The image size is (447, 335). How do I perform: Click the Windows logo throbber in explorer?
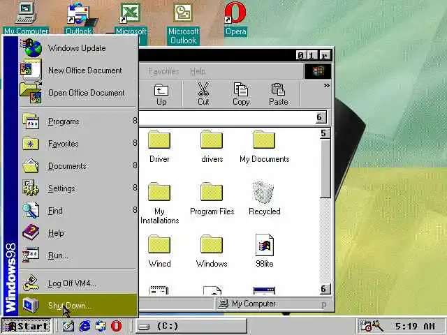[318, 71]
